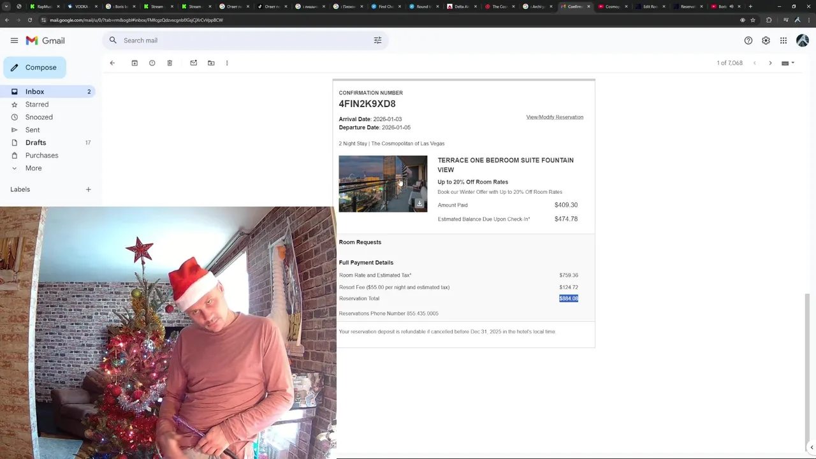Go to older email arrow
Viewport: 816px width, 459px height.
pyautogui.click(x=770, y=63)
